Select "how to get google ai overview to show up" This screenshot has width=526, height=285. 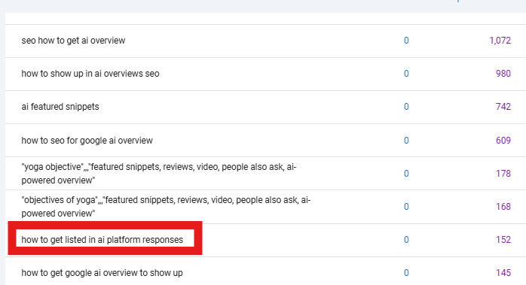[x=102, y=273]
